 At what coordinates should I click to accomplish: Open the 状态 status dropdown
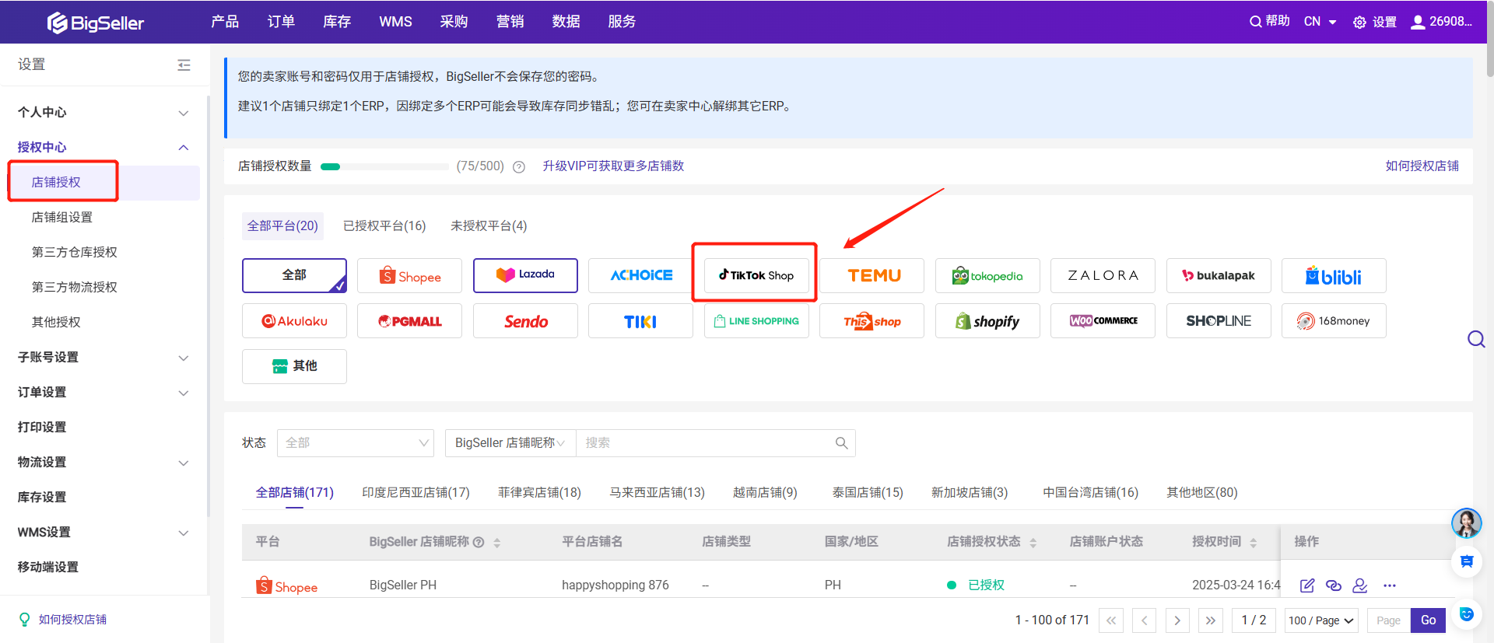coord(356,443)
